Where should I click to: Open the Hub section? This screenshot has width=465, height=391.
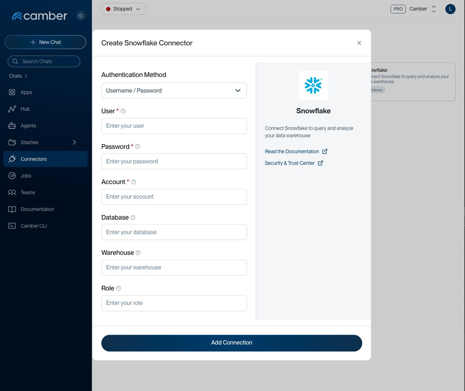click(12, 109)
